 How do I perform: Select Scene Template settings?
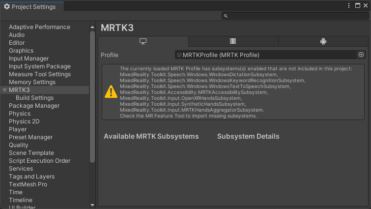click(x=31, y=153)
